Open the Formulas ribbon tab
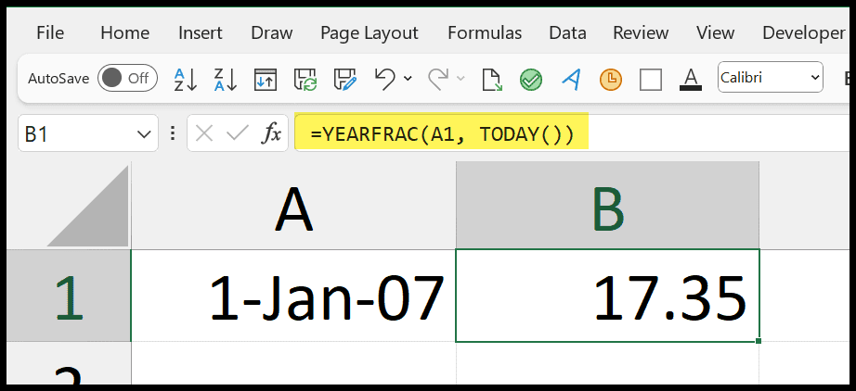Viewport: 856px width, 391px height. coord(484,32)
